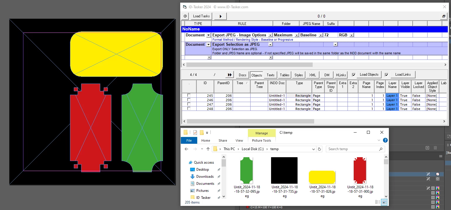Viewport: 451px width, 210px height.
Task: Click the double-arrow fast-forward button
Action: point(230,75)
